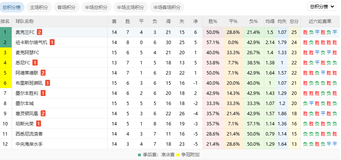Switch to the 主场积分 tab
The image size is (341, 160).
[39, 7]
